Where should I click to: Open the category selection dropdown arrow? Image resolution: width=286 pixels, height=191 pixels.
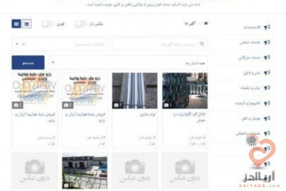pyautogui.click(x=17, y=44)
